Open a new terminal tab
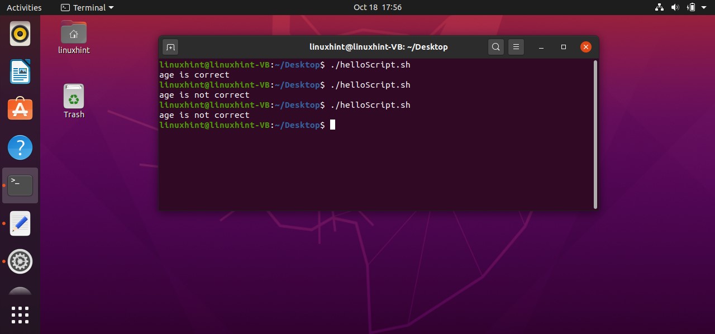The width and height of the screenshot is (715, 334). (170, 47)
